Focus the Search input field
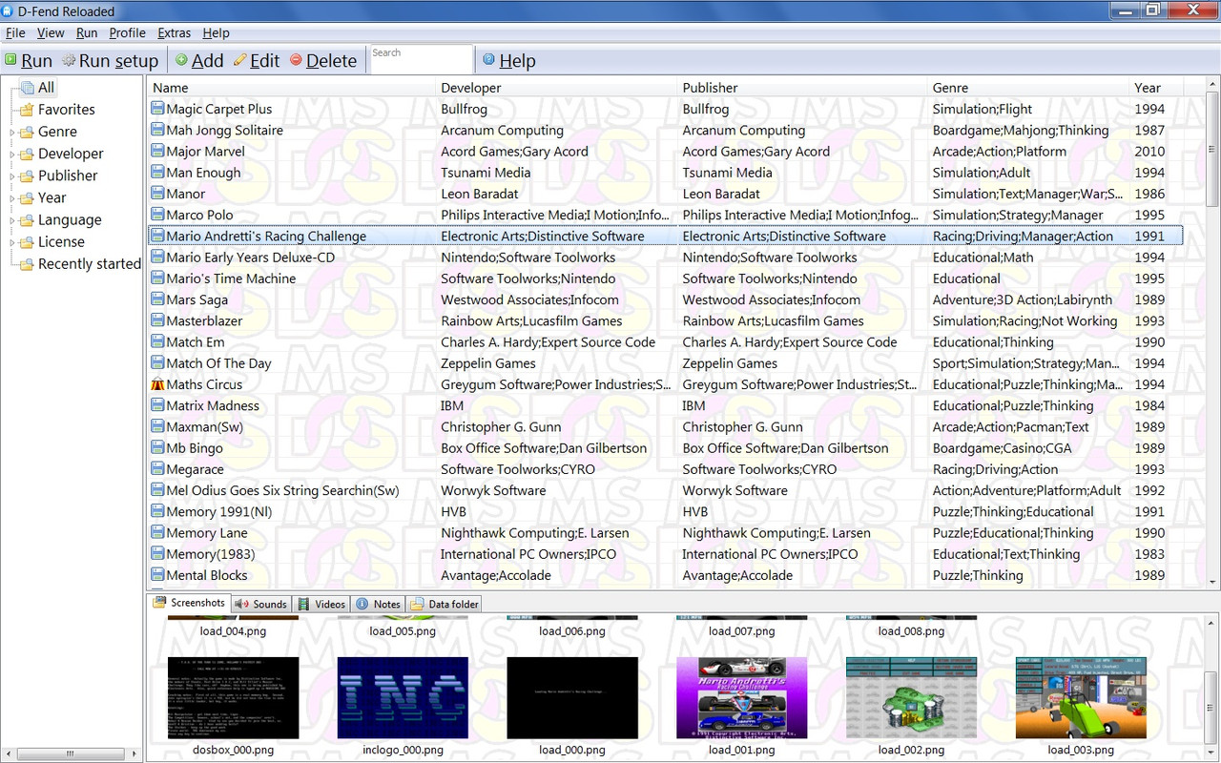The height and width of the screenshot is (763, 1221). tap(421, 59)
